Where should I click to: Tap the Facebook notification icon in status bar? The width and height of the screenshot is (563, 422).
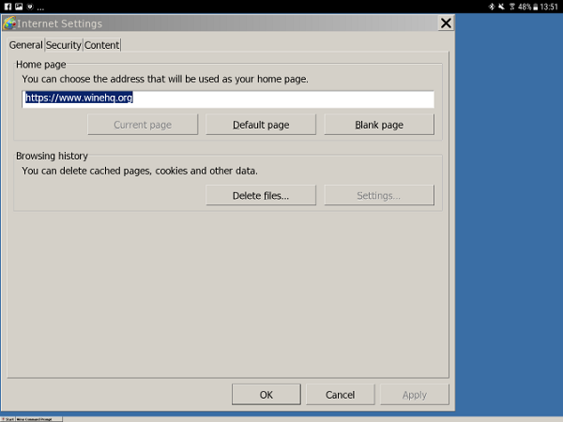[6, 7]
